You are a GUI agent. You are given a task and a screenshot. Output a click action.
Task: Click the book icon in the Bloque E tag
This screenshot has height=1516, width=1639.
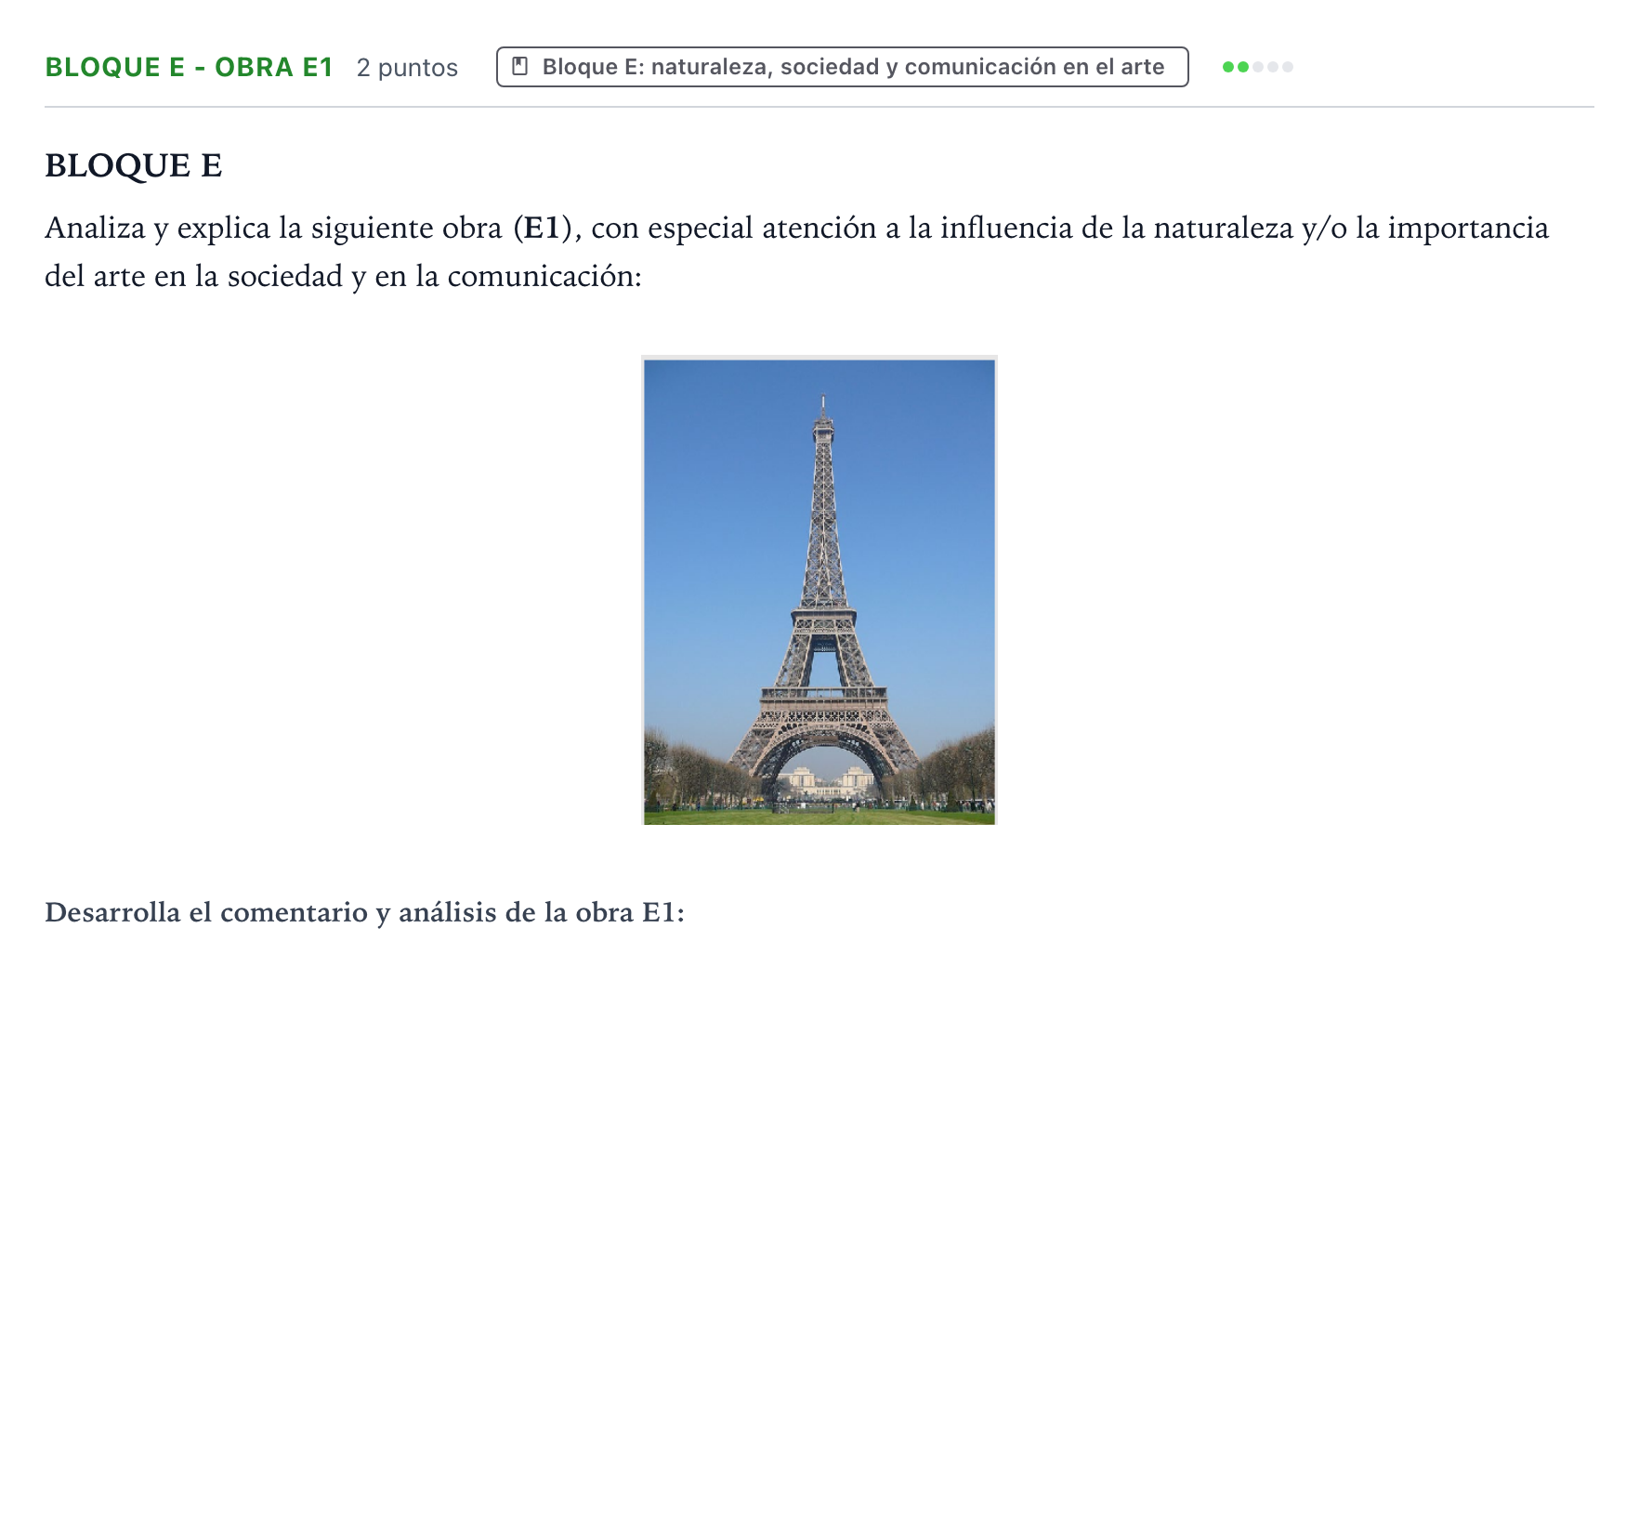click(520, 66)
